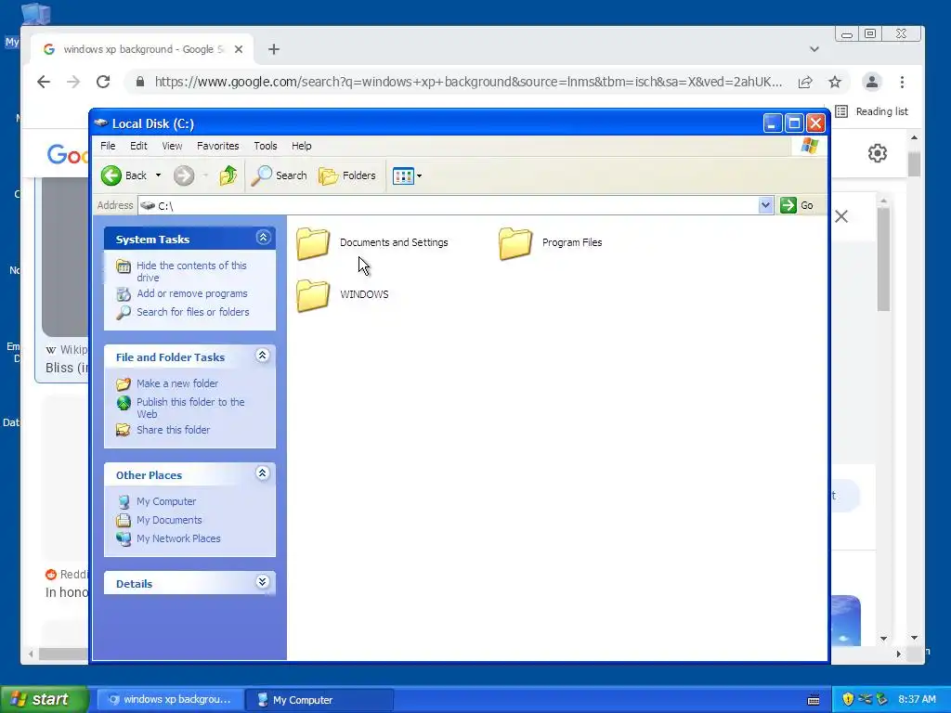Open a new Chrome tab
This screenshot has width=951, height=713.
point(274,49)
